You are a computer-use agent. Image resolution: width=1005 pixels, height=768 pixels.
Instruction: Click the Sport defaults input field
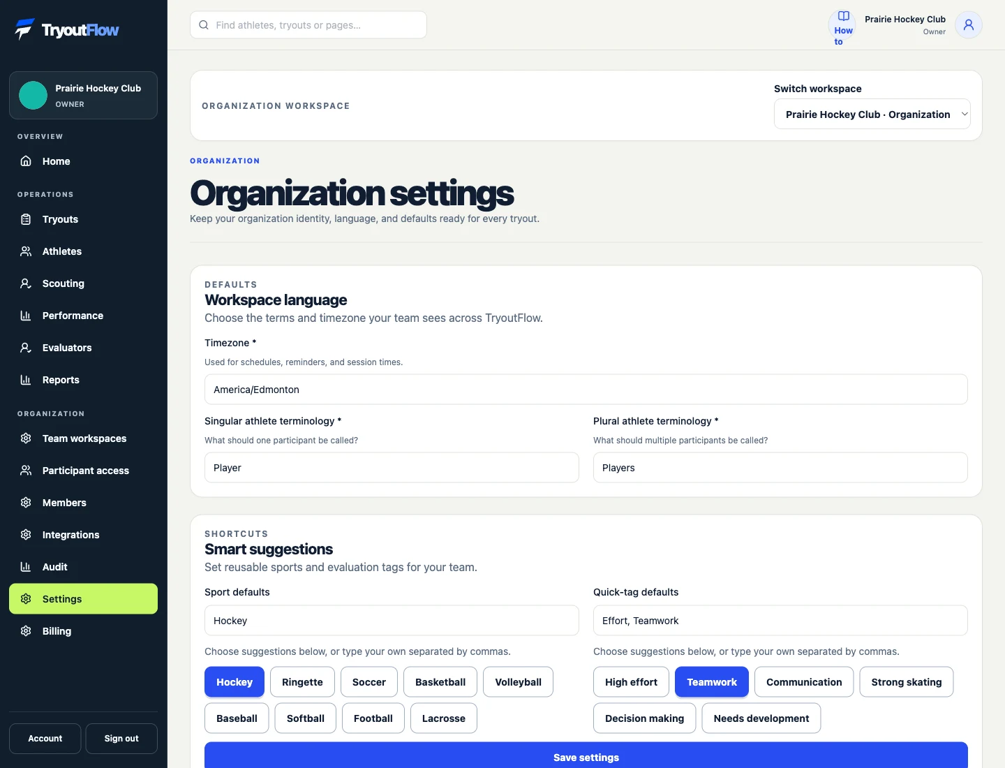coord(392,621)
